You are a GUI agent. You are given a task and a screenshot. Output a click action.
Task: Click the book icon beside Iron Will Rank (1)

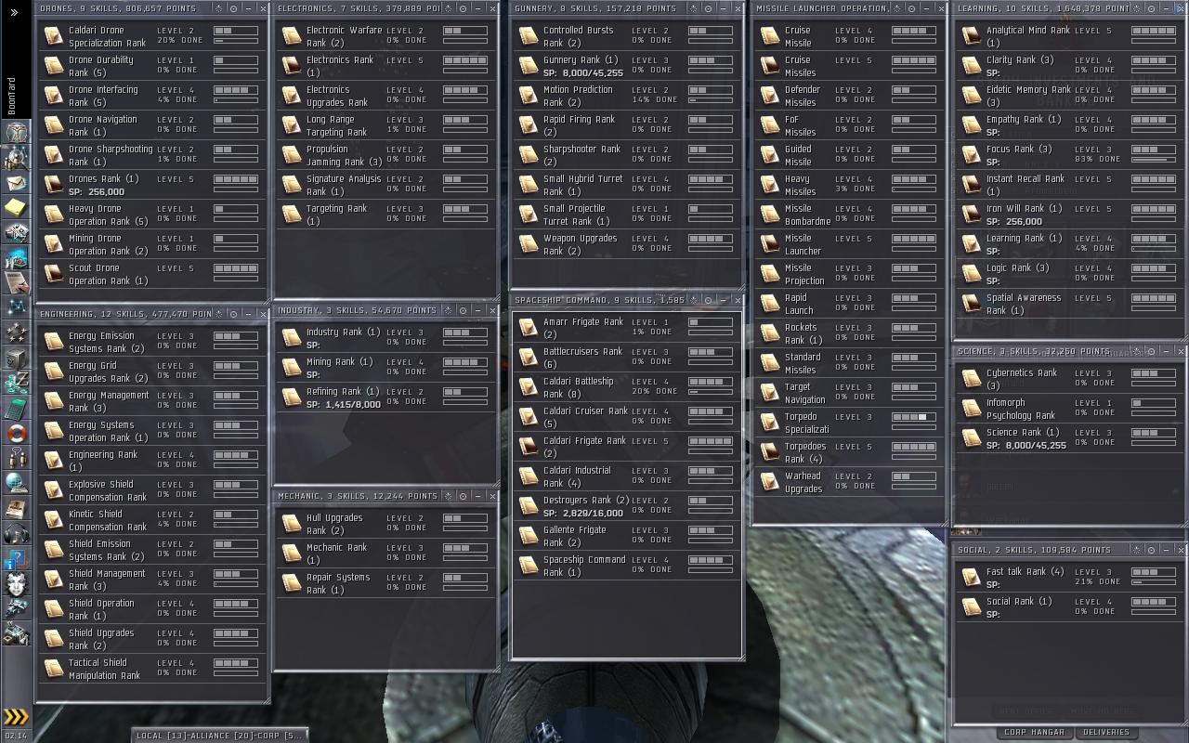click(971, 215)
